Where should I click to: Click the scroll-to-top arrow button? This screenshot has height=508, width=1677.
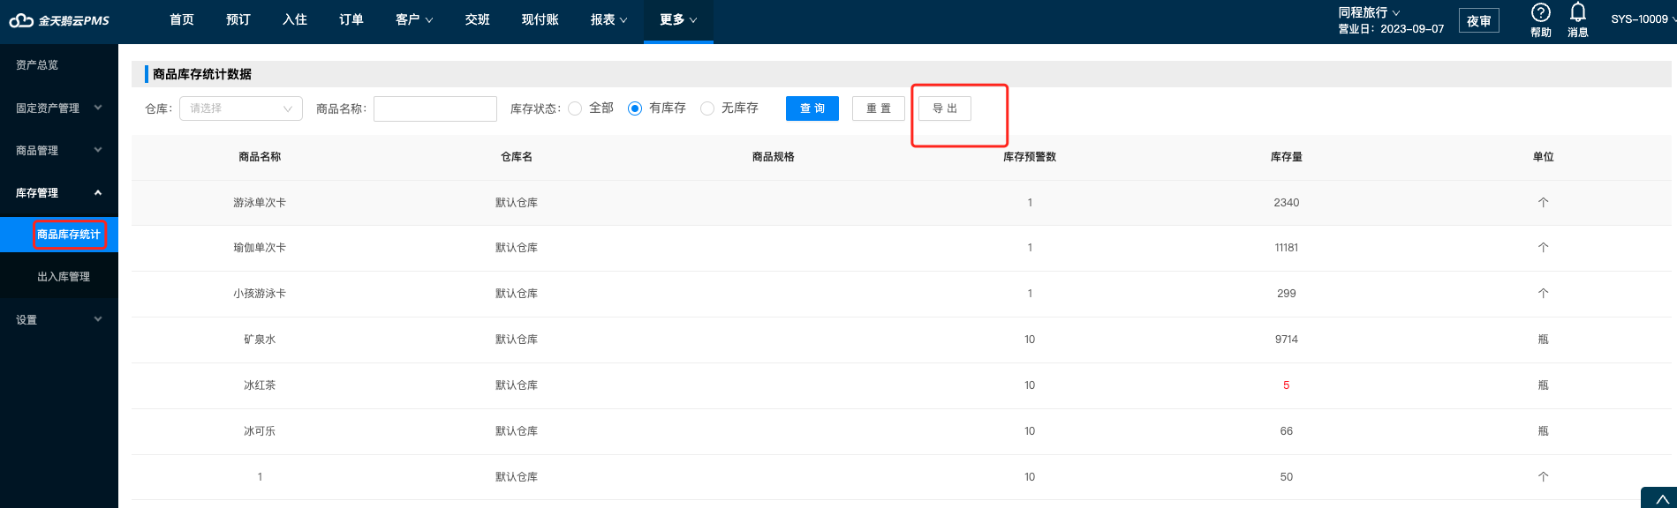pos(1661,499)
